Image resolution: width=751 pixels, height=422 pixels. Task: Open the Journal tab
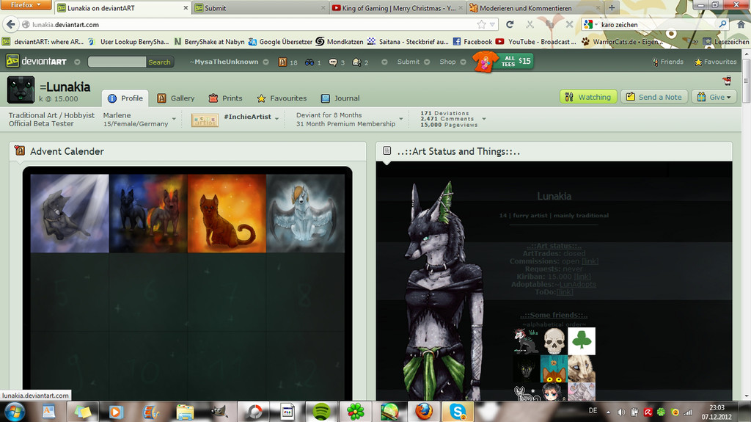point(340,98)
